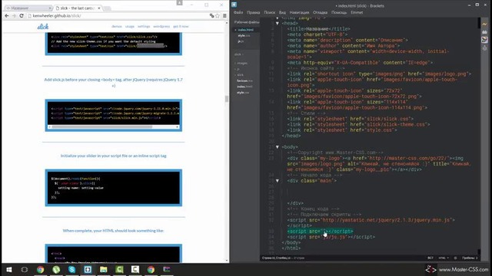
Task: Open first Chrome icon on taskbar
Action: pos(40,269)
